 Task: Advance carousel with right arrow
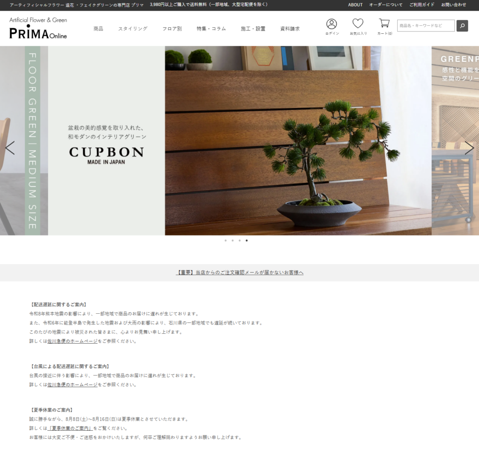click(x=469, y=148)
